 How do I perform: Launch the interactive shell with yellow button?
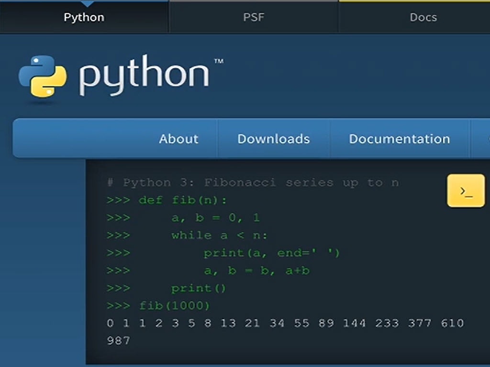tap(466, 191)
